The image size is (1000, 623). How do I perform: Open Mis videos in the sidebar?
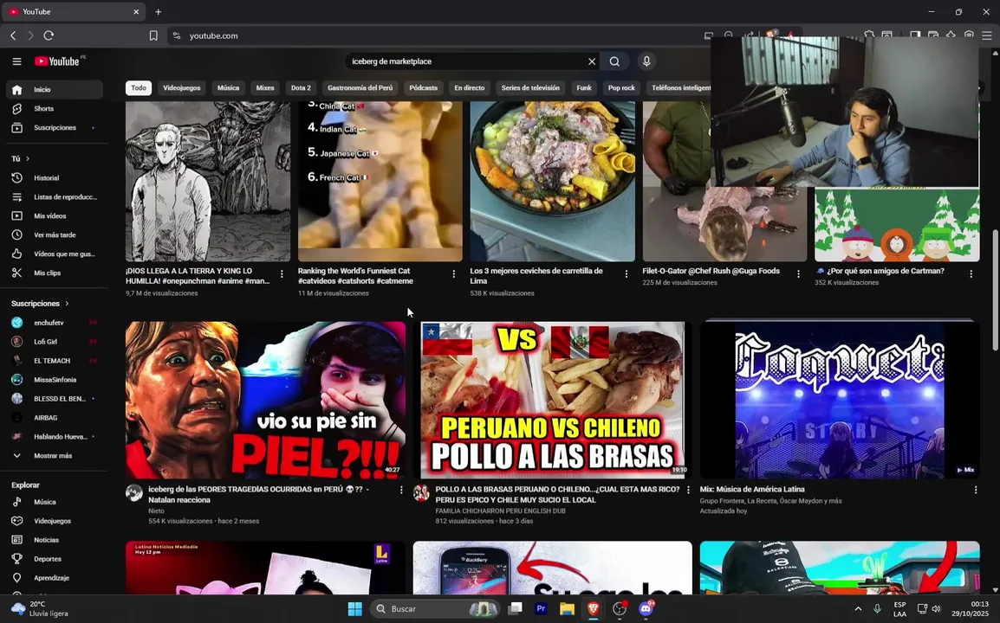[55, 216]
